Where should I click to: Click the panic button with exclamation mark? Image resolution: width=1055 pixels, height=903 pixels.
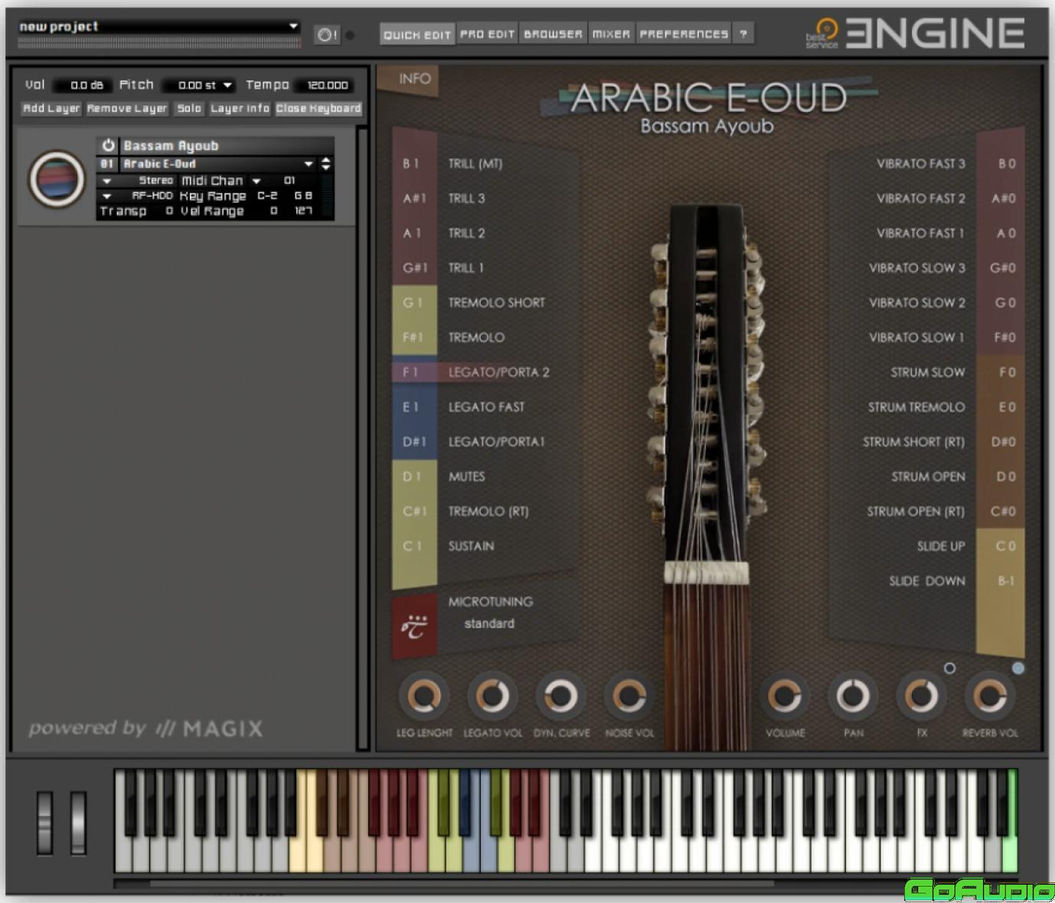(327, 34)
